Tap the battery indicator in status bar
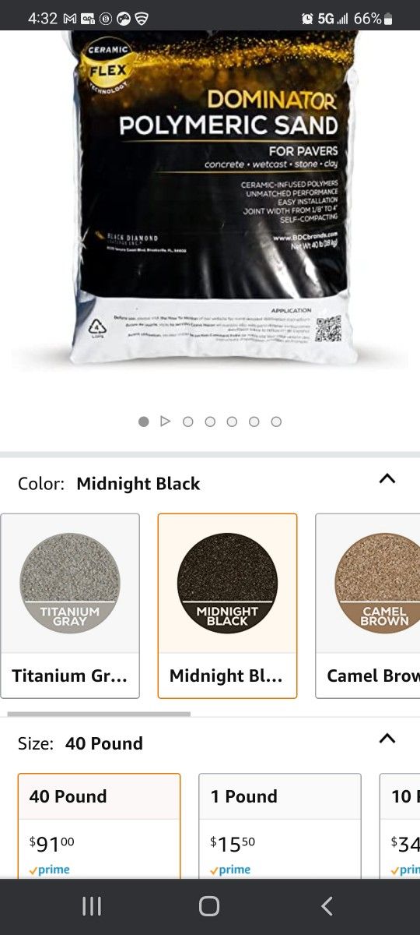The image size is (420, 935). (388, 19)
